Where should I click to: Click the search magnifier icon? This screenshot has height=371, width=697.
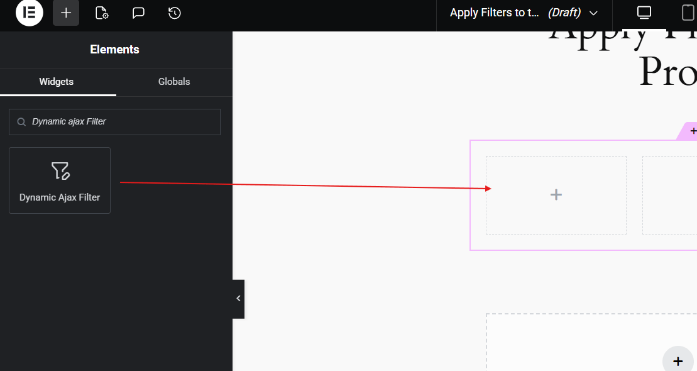point(21,121)
